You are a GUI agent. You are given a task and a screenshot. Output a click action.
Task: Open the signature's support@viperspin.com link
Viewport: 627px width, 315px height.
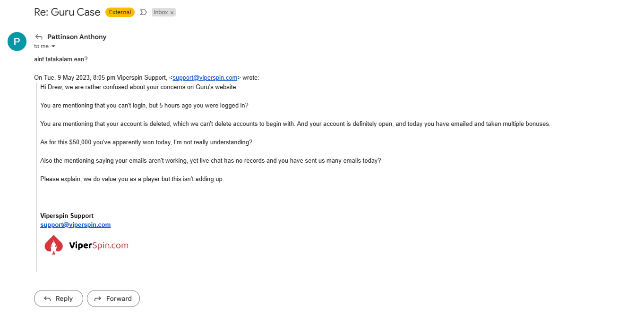(x=76, y=225)
